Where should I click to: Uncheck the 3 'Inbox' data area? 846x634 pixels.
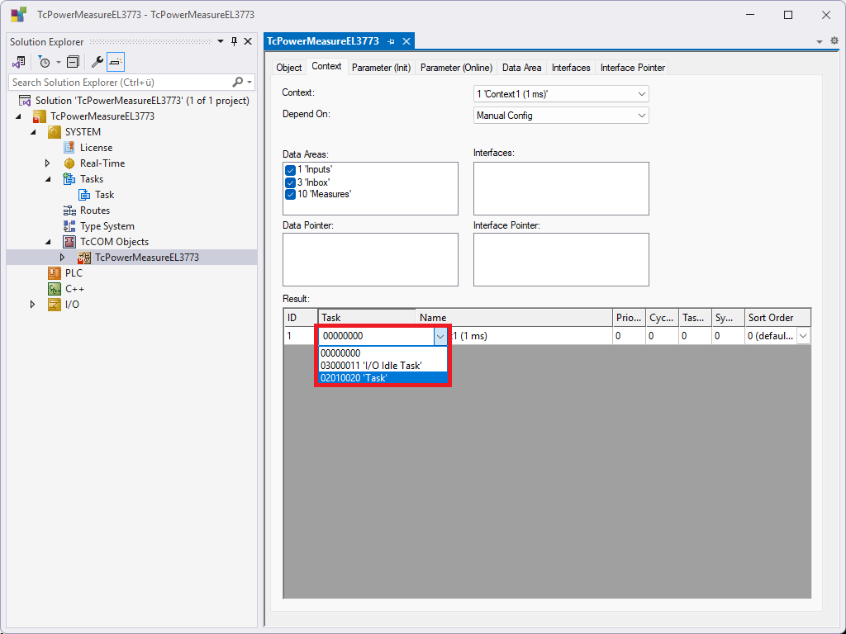[290, 182]
